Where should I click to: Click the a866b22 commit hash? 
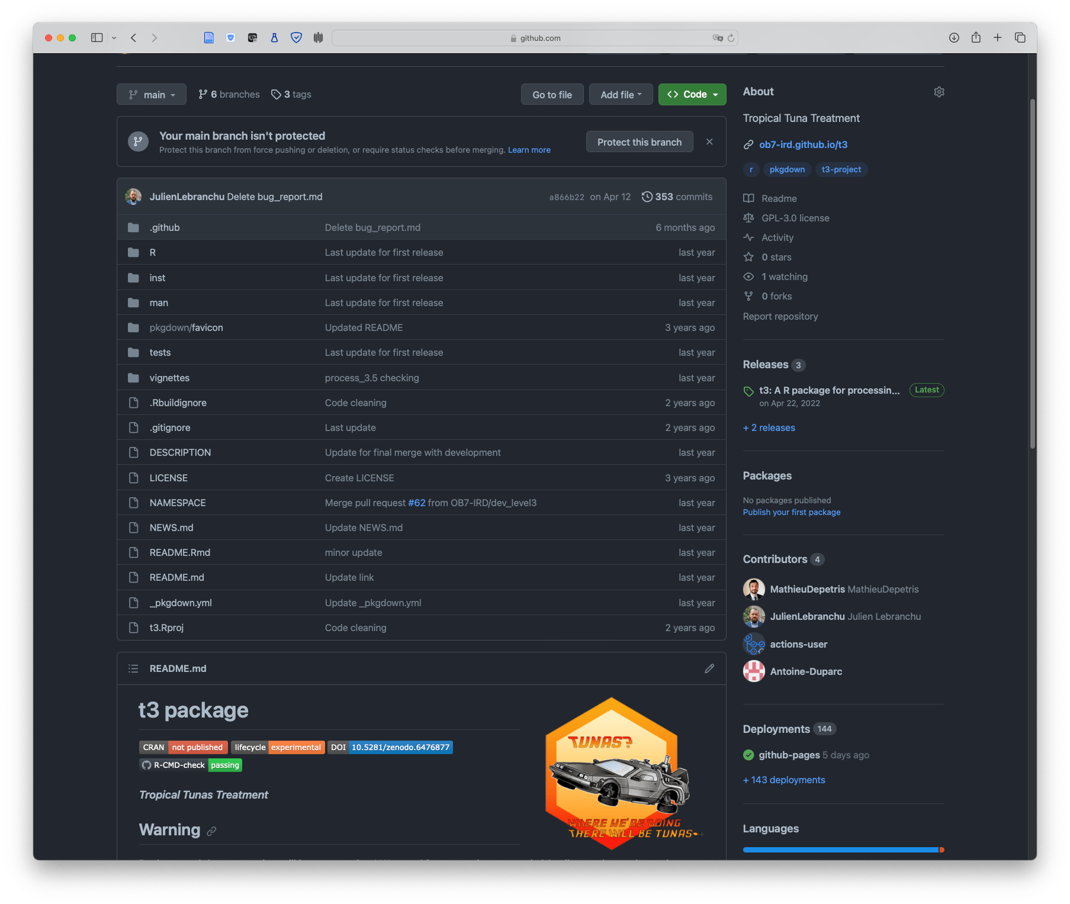(567, 197)
